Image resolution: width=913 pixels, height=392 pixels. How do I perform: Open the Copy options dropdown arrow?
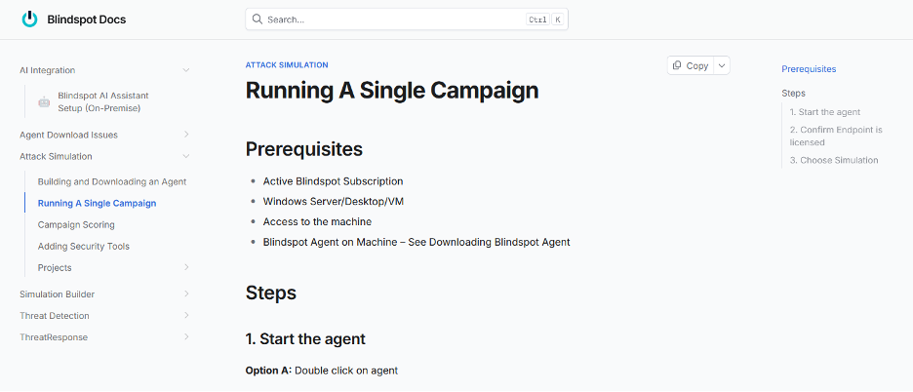(x=722, y=65)
